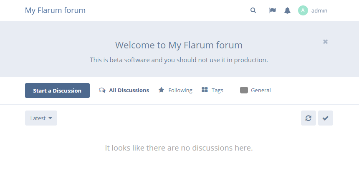Click the All Discussions chat bubbles icon
Viewport: 359px width, 176px height.
tap(102, 90)
